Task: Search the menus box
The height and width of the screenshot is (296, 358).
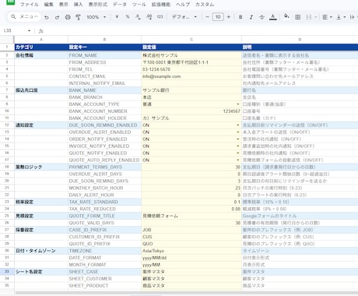Action: (24, 17)
